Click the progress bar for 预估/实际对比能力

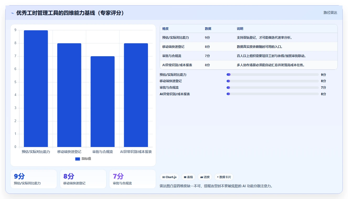(273, 75)
